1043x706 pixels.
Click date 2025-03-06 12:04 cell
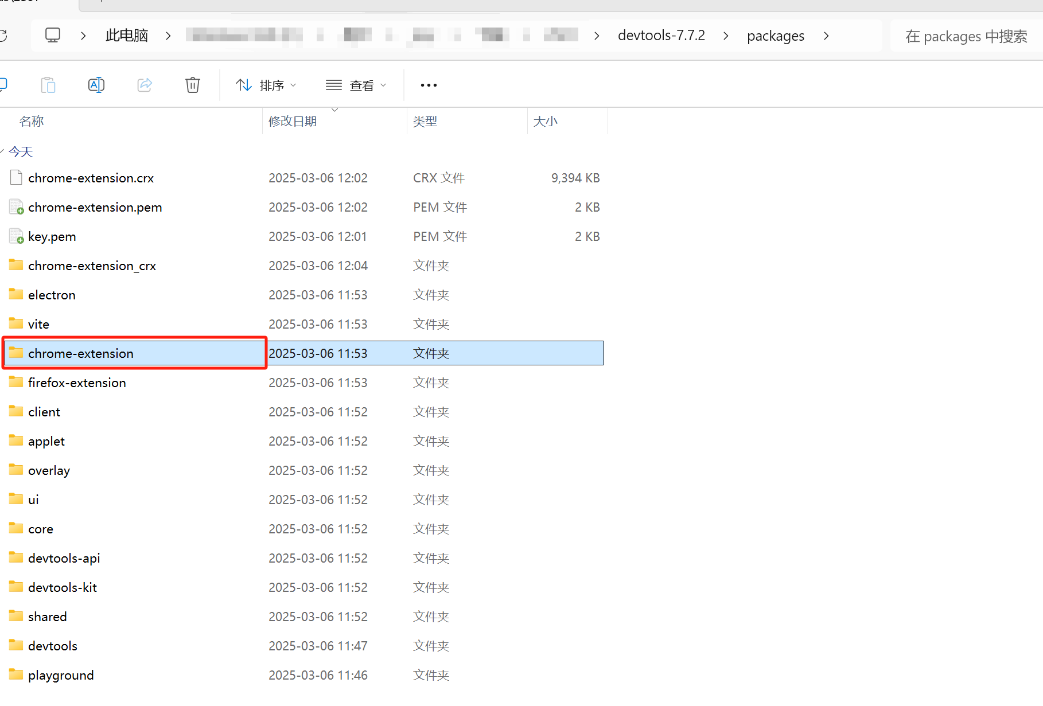318,266
